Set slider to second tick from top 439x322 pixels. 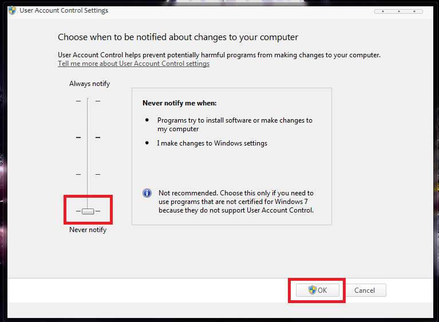click(x=88, y=138)
